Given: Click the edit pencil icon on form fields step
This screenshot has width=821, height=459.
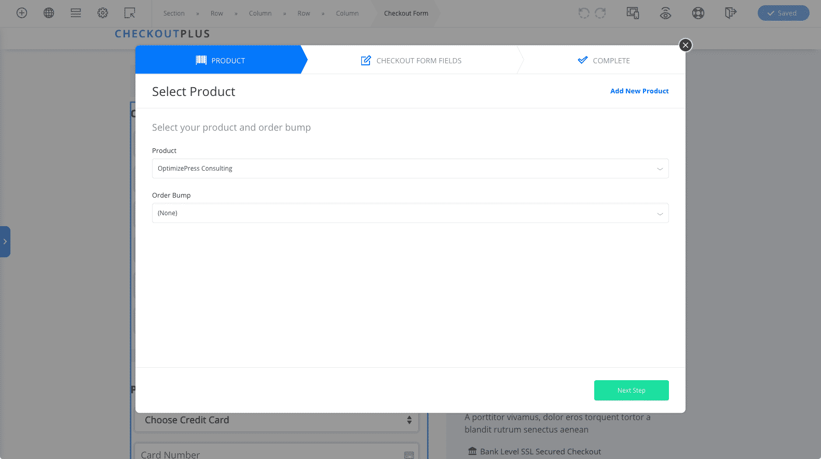Looking at the screenshot, I should coord(366,60).
